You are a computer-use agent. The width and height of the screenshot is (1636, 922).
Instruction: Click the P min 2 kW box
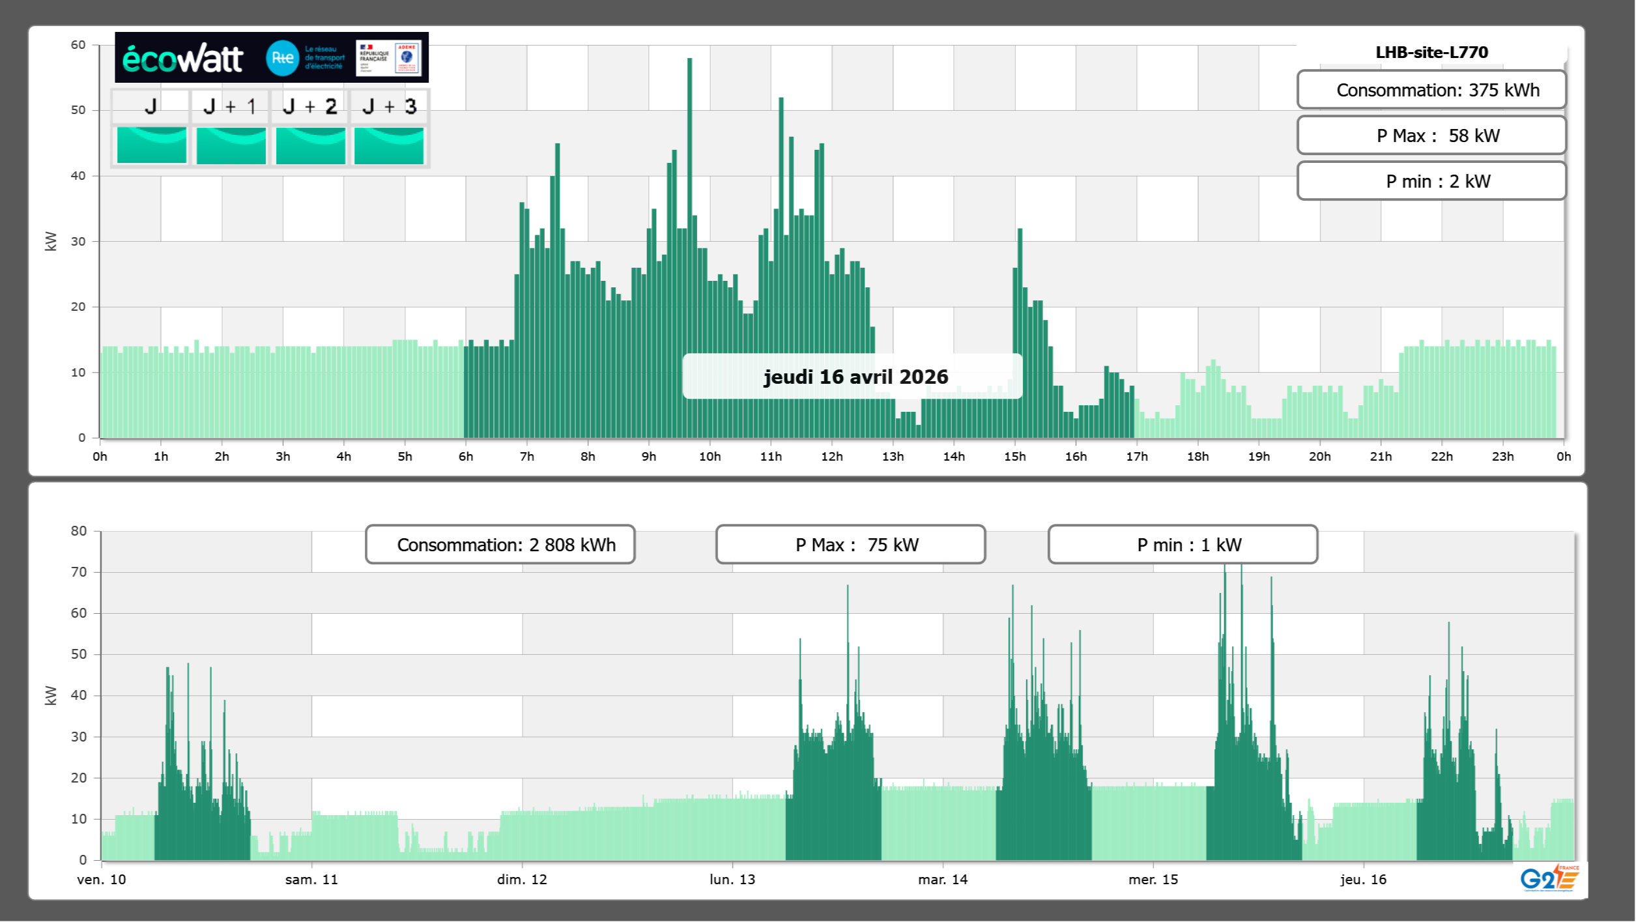pos(1431,181)
